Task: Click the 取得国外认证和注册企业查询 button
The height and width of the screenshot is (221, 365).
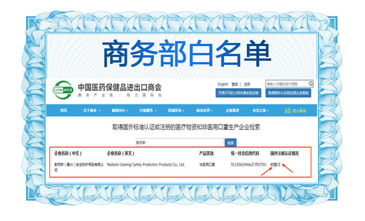Action: pyautogui.click(x=288, y=93)
